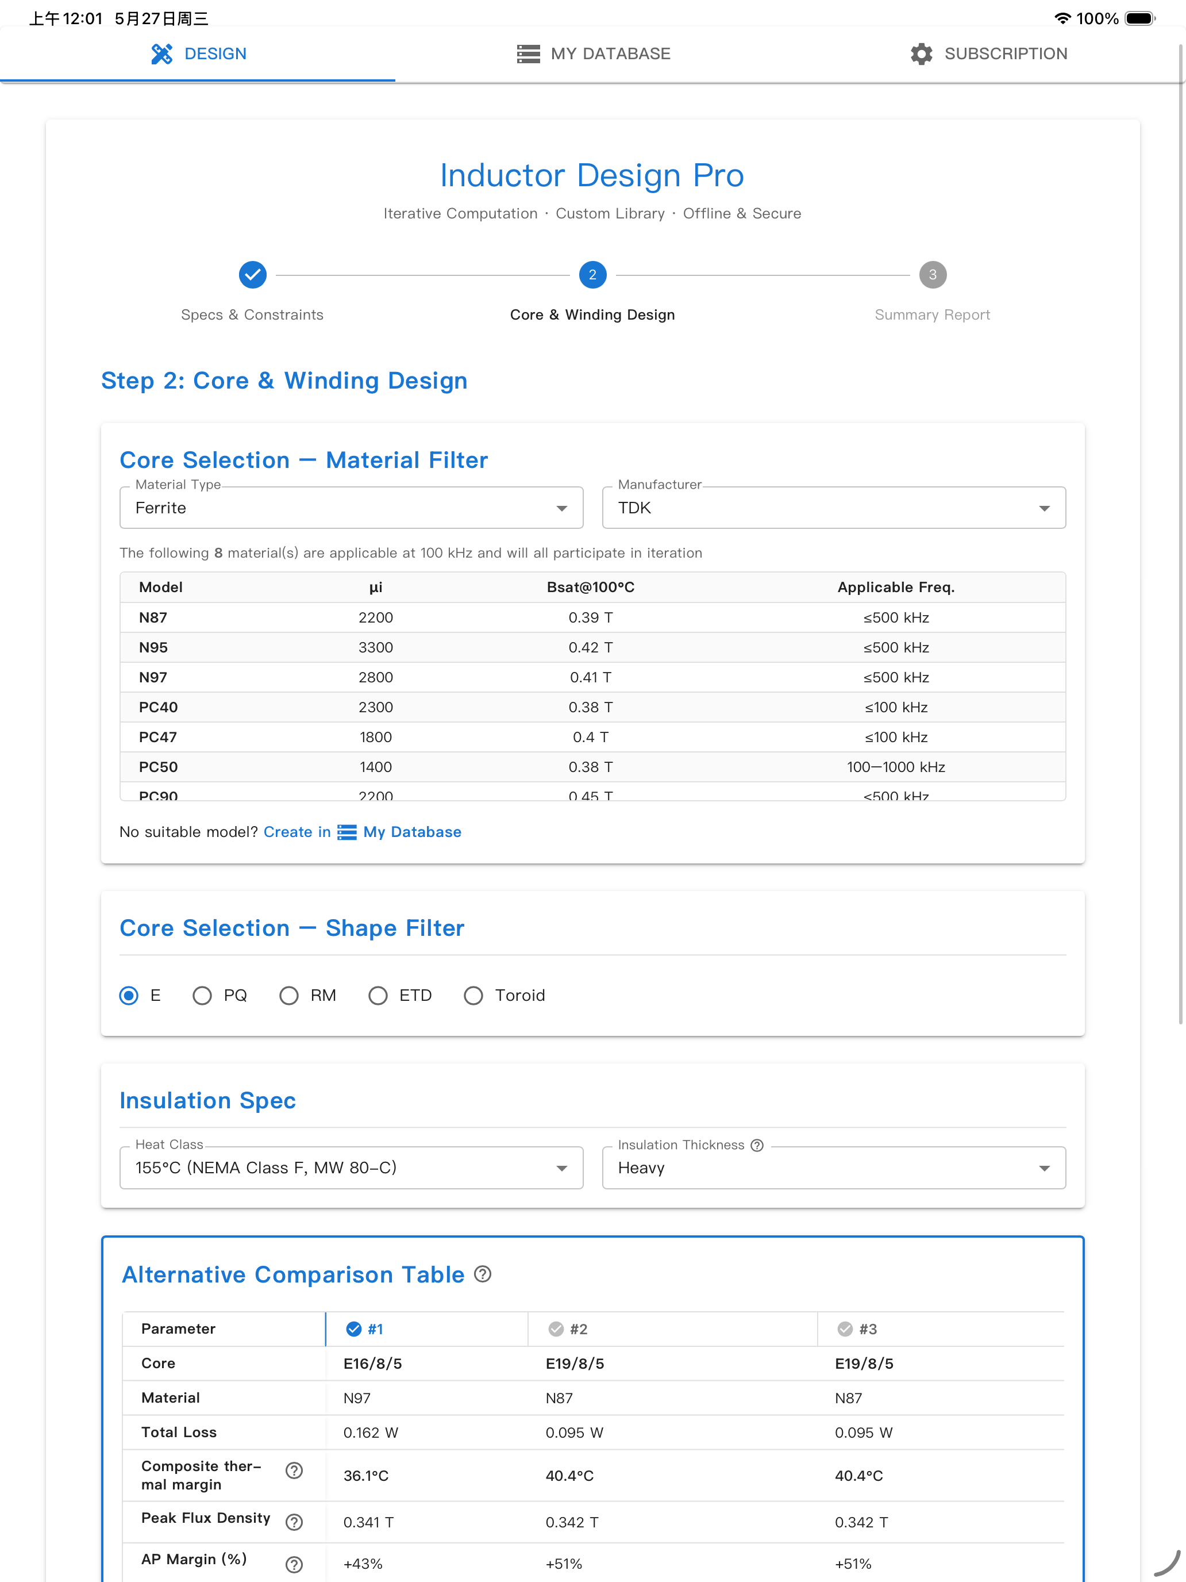Click the Inductor Design Pro title
The image size is (1186, 1582).
[592, 175]
